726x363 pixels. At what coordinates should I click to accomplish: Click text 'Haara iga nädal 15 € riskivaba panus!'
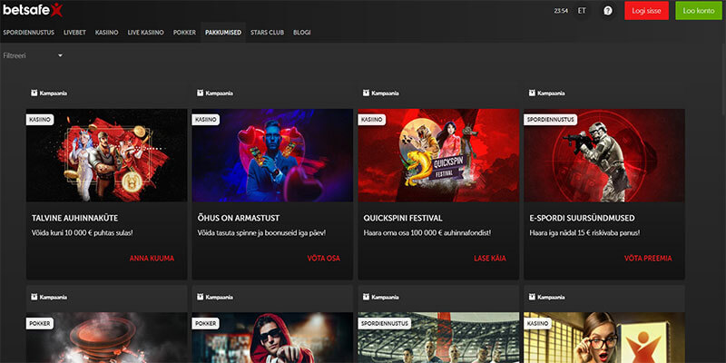(584, 233)
